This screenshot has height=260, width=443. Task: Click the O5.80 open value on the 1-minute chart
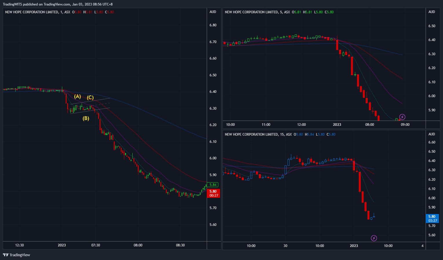pyautogui.click(x=77, y=12)
